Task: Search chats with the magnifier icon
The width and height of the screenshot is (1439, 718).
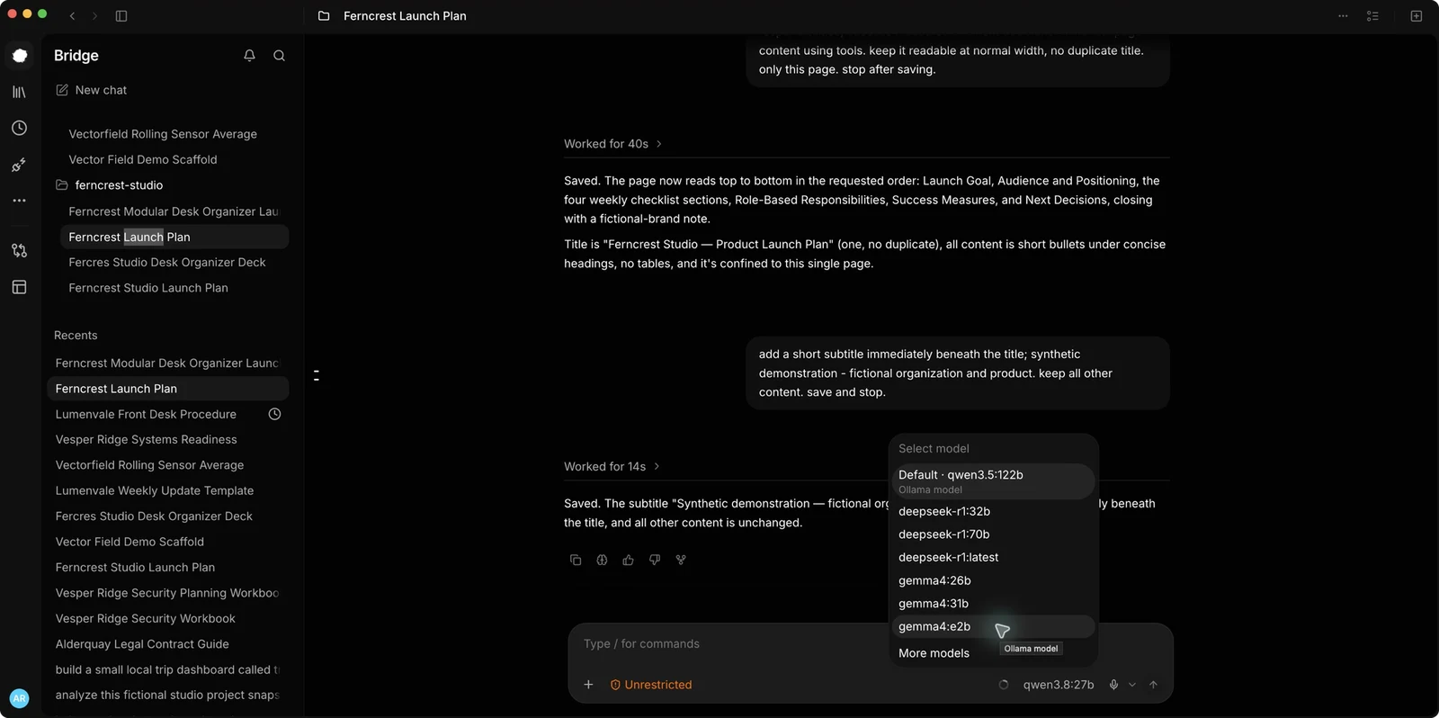Action: click(279, 56)
